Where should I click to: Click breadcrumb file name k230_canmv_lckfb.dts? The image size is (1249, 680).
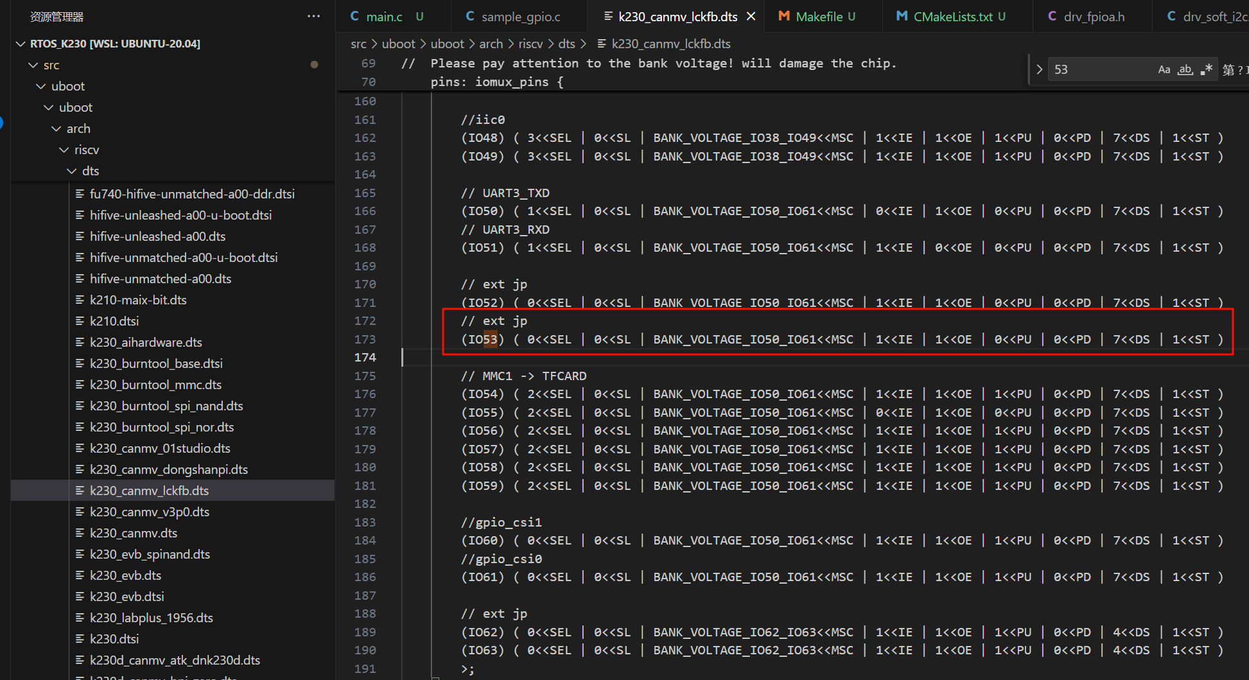click(x=670, y=44)
